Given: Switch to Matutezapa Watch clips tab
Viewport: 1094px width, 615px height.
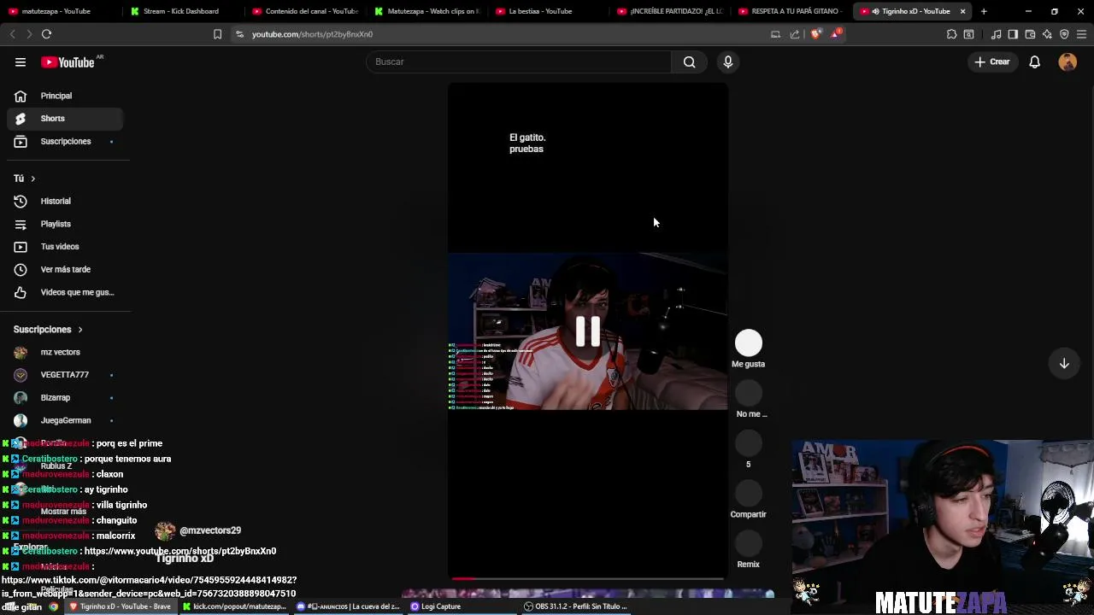Looking at the screenshot, I should 426,11.
